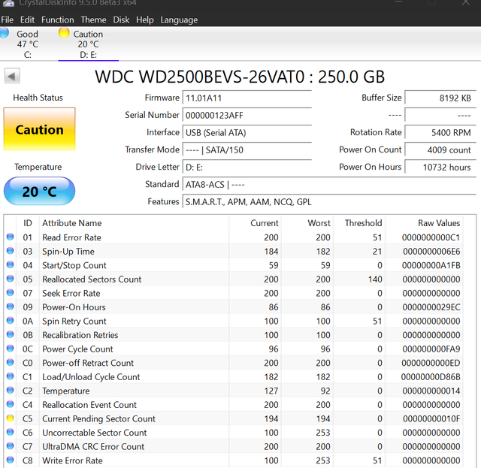Click the Power On Count value 4009 count

click(440, 150)
